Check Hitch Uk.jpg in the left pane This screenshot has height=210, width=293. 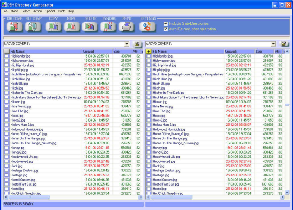pyautogui.click(x=7, y=84)
